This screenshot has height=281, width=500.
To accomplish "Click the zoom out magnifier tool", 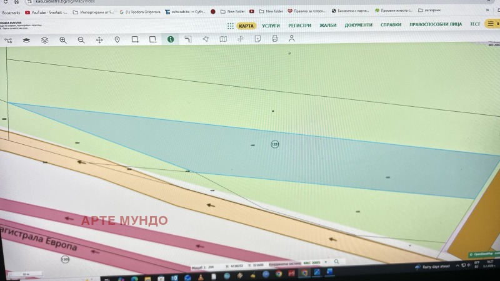I will click(81, 39).
